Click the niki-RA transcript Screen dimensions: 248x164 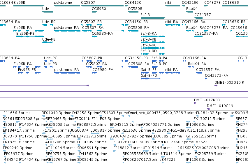coord(173,25)
